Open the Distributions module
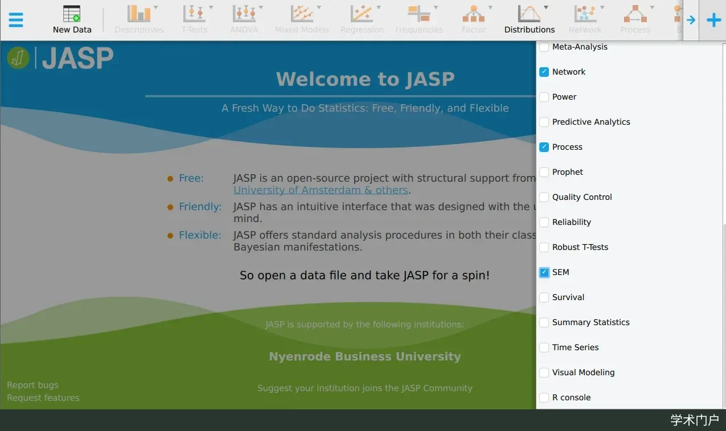Image resolution: width=726 pixels, height=431 pixels. [529, 20]
